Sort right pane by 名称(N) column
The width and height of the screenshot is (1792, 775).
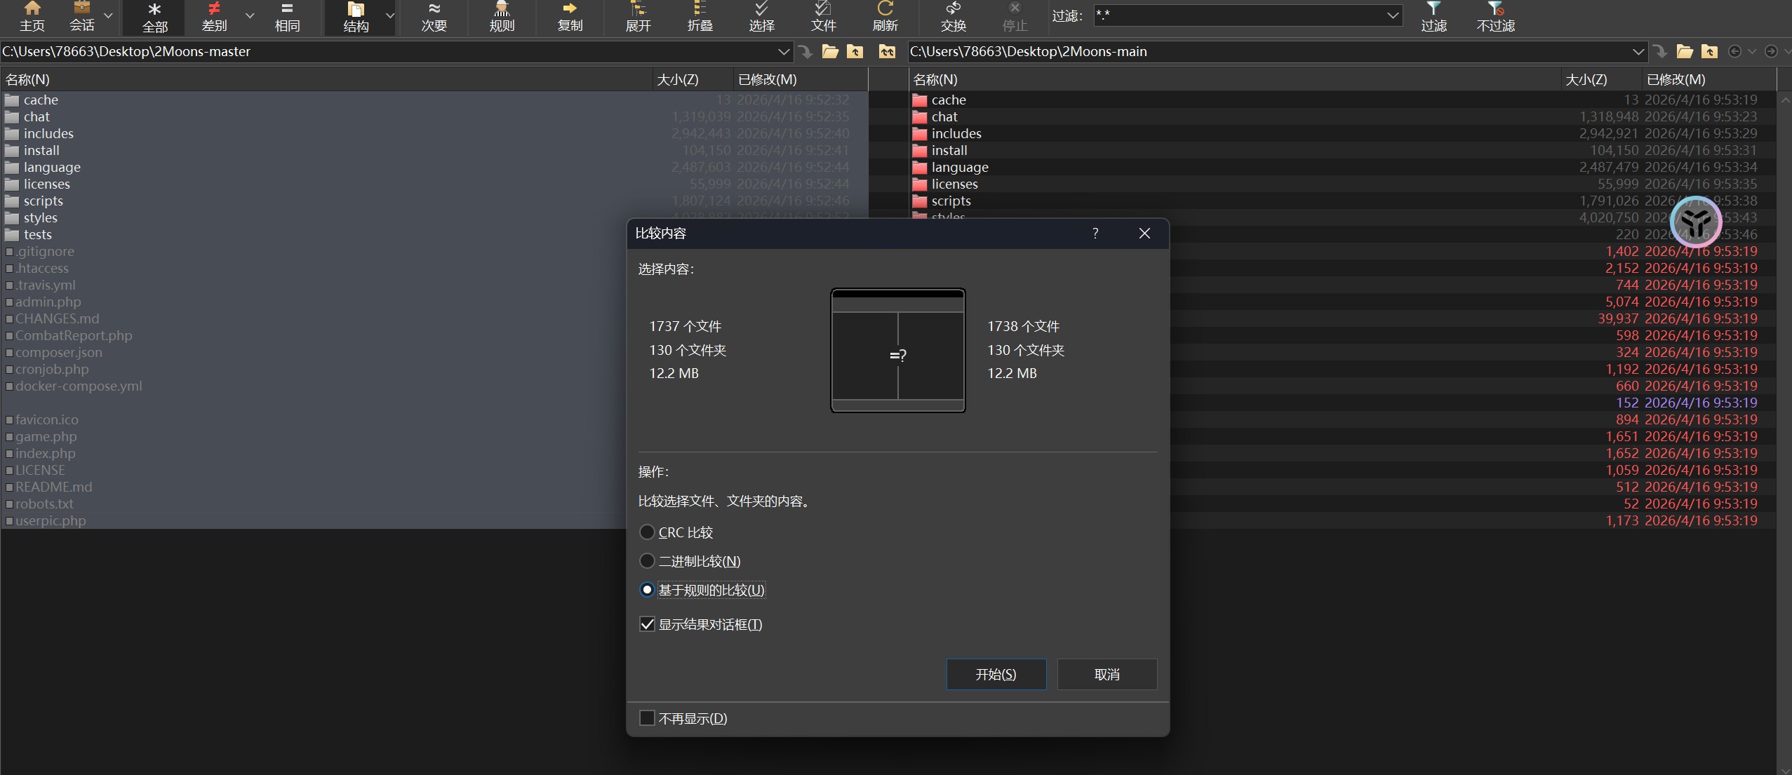click(1235, 79)
